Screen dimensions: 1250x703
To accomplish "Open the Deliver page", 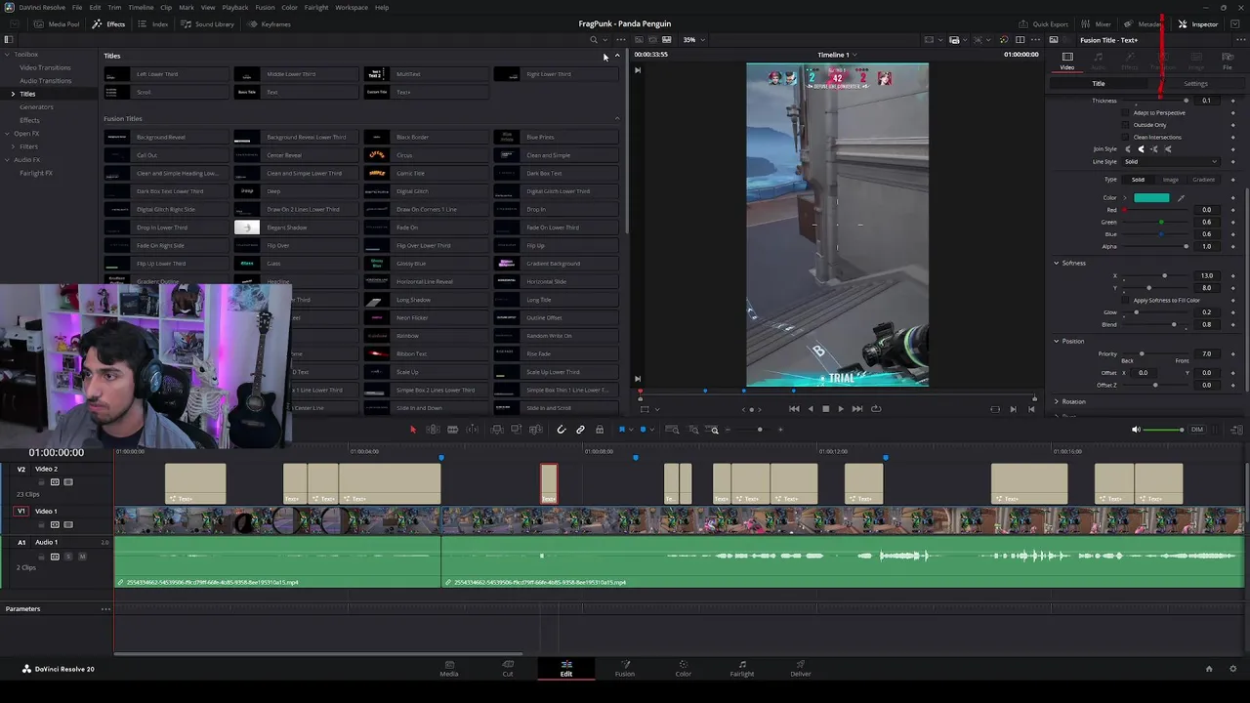I will click(x=801, y=669).
